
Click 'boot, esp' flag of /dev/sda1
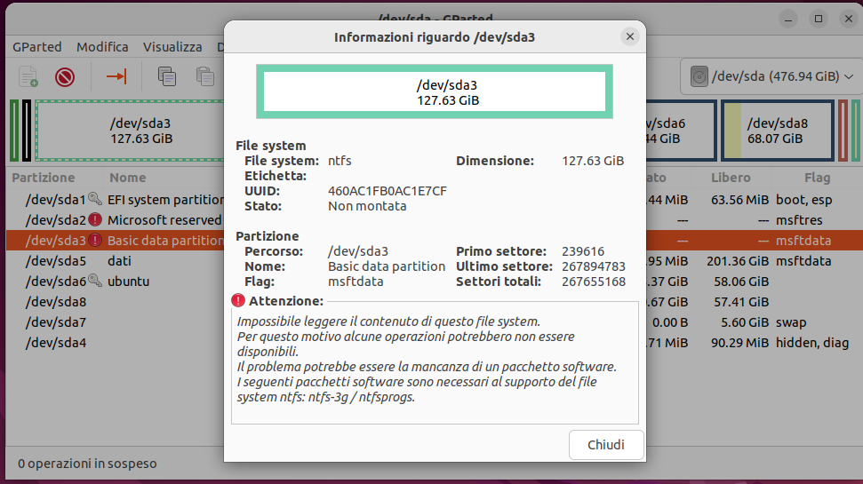804,200
